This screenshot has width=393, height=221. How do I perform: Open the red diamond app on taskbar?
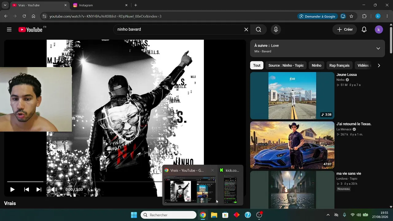pyautogui.click(x=236, y=215)
